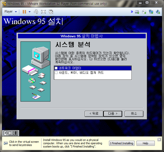
Task: Maximize the VMware Player window
Action: click(147, 2)
